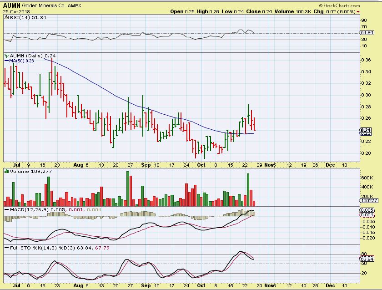Click the AUMN (Daily) price bar icon
The width and height of the screenshot is (382, 290).
click(6, 56)
